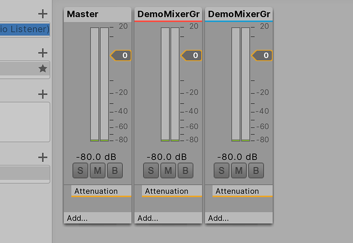Mute the Master channel with its M button
This screenshot has width=353, height=243.
(98, 170)
